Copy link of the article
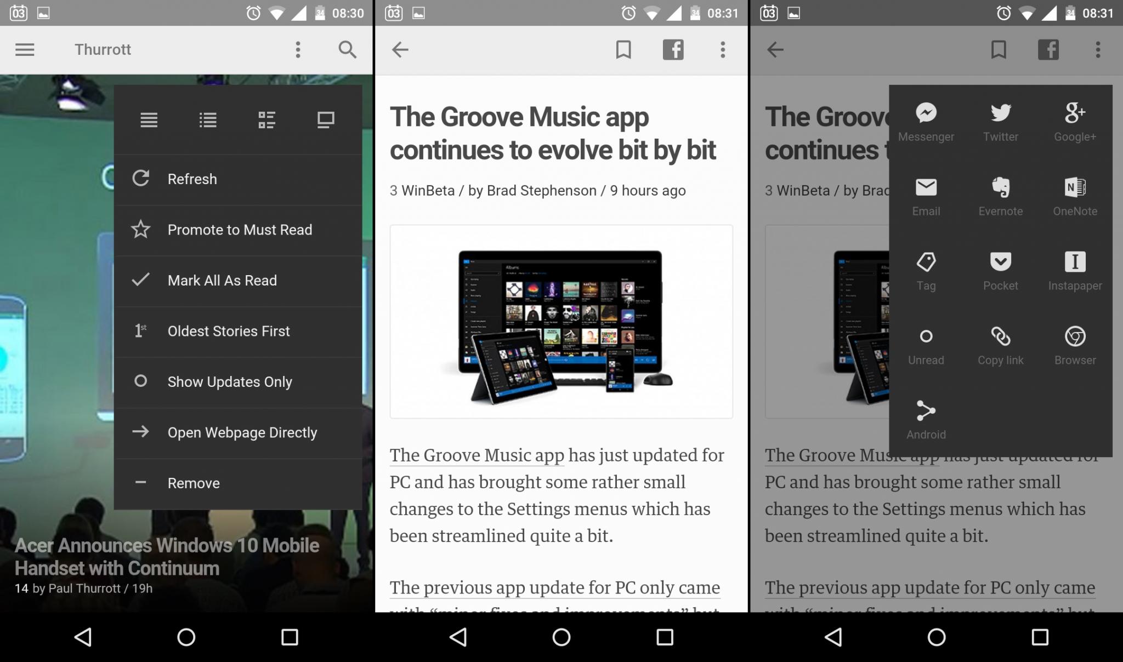The image size is (1123, 662). tap(1001, 346)
